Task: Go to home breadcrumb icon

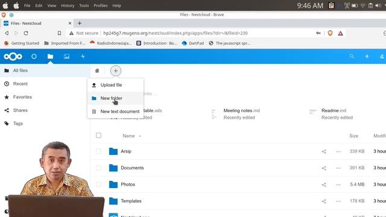Action: [x=97, y=71]
